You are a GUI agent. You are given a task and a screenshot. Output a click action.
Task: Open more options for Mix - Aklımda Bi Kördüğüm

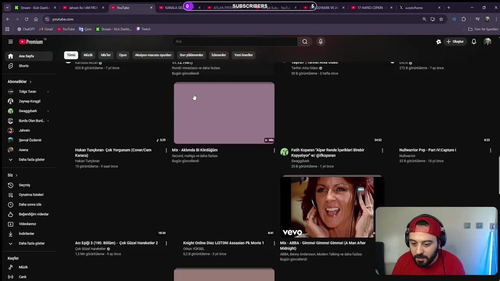tap(274, 150)
